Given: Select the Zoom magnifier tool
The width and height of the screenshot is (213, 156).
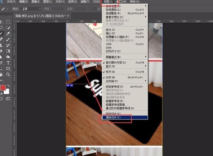Looking at the screenshot, I should [8, 74].
